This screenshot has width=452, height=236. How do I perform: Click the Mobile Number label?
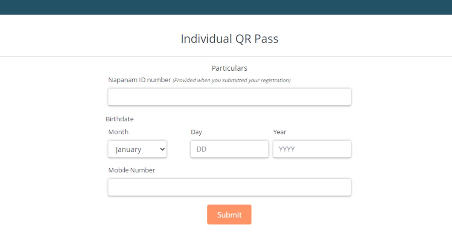[131, 170]
